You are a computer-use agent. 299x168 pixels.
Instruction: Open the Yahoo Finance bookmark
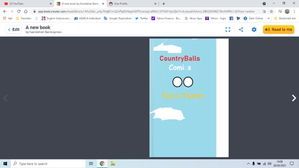click(x=166, y=18)
